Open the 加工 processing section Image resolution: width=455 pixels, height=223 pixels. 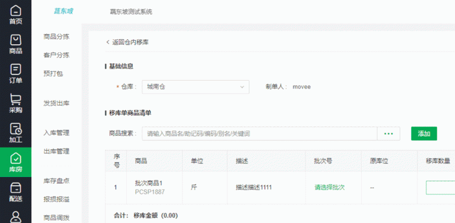(16, 133)
